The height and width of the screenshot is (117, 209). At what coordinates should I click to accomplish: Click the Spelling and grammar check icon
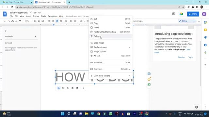(x=16, y=21)
